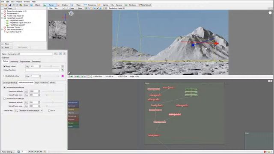
Task: Click the Move up button
Action: [7, 44]
